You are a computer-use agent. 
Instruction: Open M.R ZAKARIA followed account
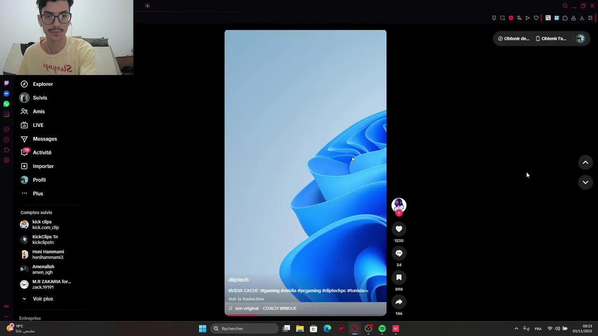click(x=46, y=284)
